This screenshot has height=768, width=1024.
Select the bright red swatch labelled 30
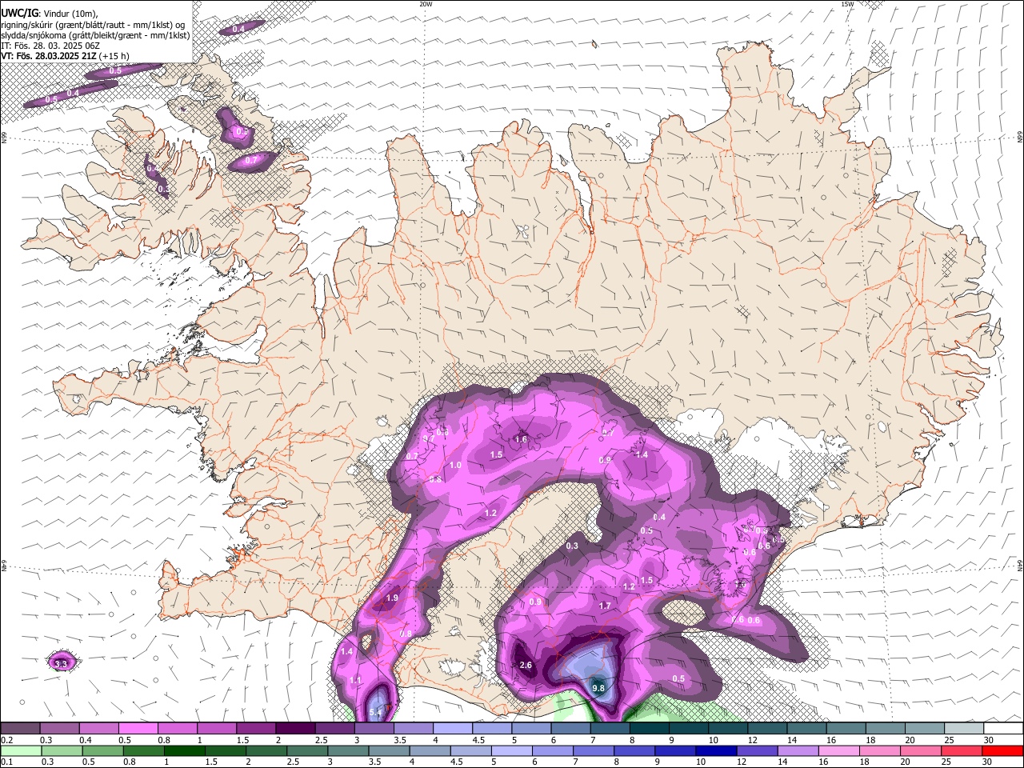[1003, 750]
